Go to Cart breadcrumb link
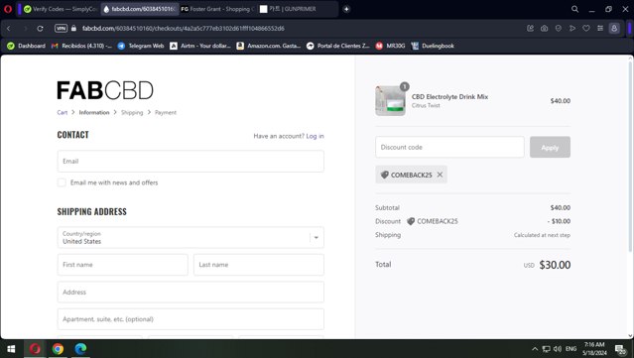 pyautogui.click(x=62, y=112)
